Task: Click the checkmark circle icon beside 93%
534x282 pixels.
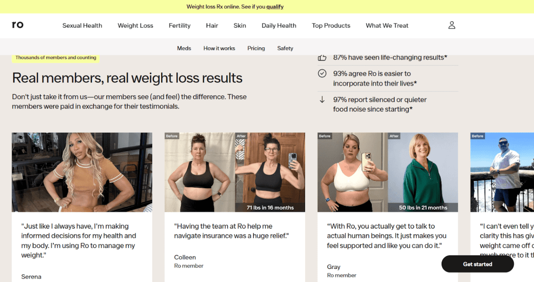Action: click(322, 73)
